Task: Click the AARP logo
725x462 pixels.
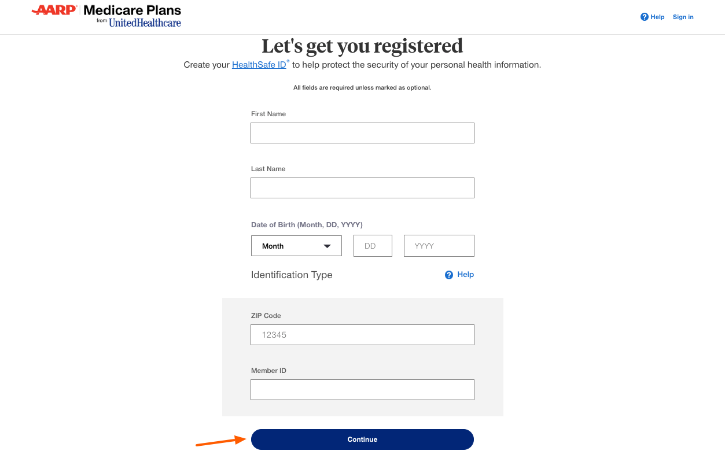Action: [55, 10]
